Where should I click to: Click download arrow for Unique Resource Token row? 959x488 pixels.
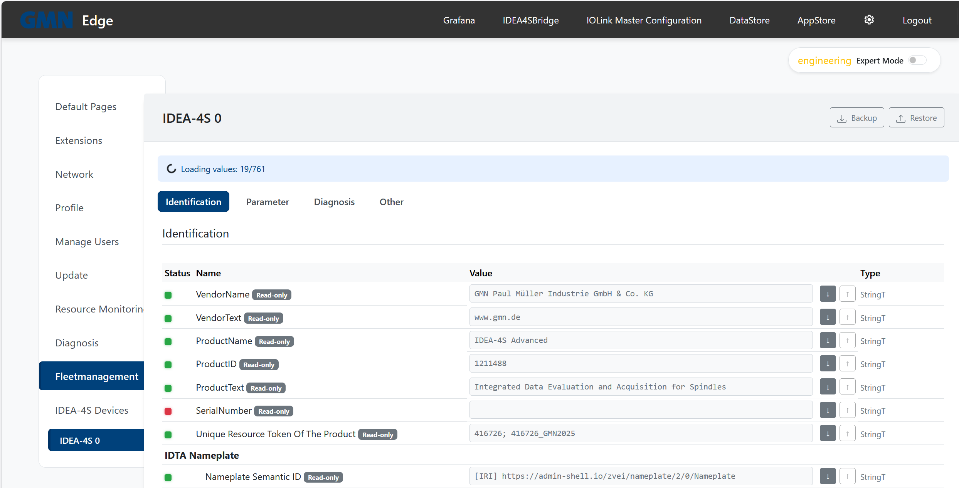(x=828, y=434)
